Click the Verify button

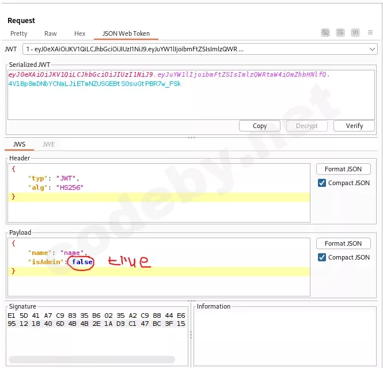tap(354, 126)
